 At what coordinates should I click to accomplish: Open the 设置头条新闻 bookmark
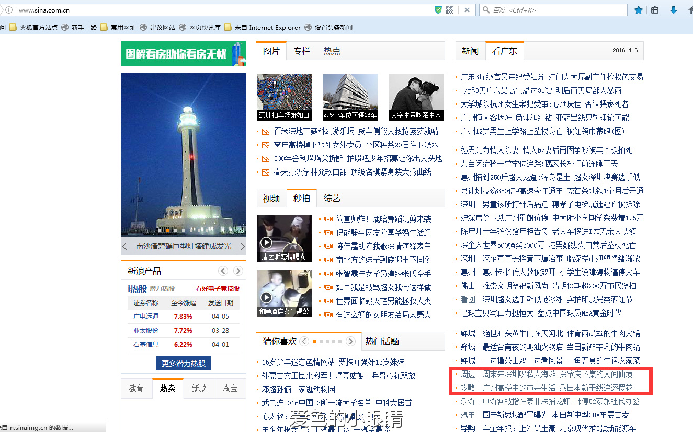click(x=328, y=27)
